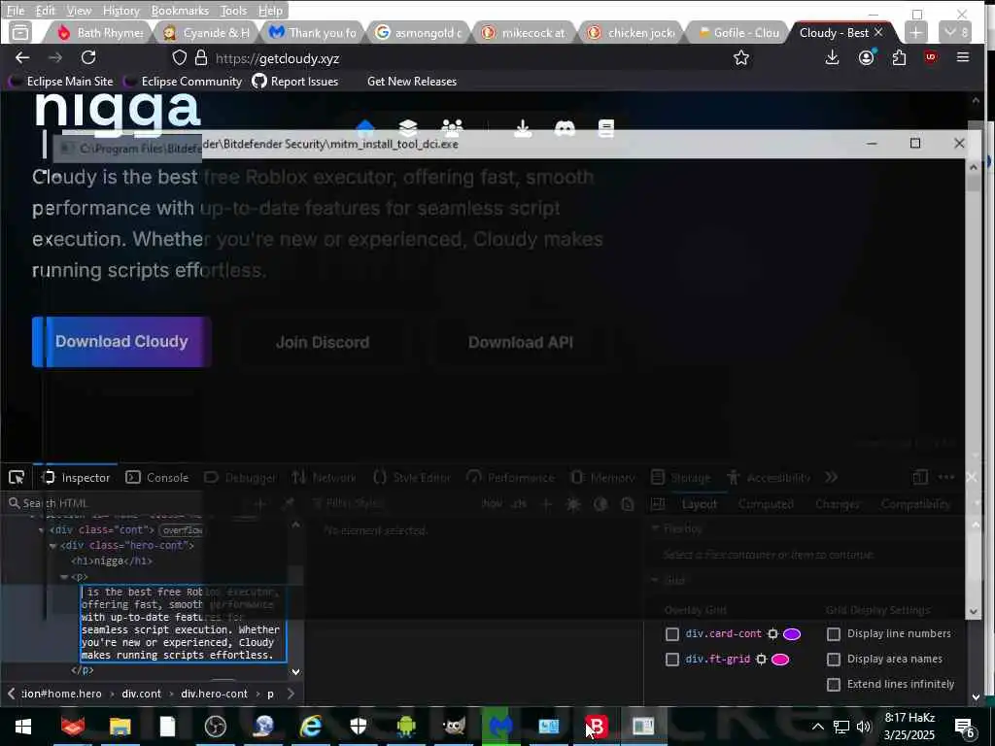The image size is (995, 746).
Task: Switch to the Gofile browser tab
Action: (x=738, y=32)
